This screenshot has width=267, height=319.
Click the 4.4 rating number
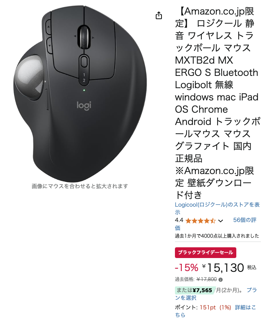[179, 220]
